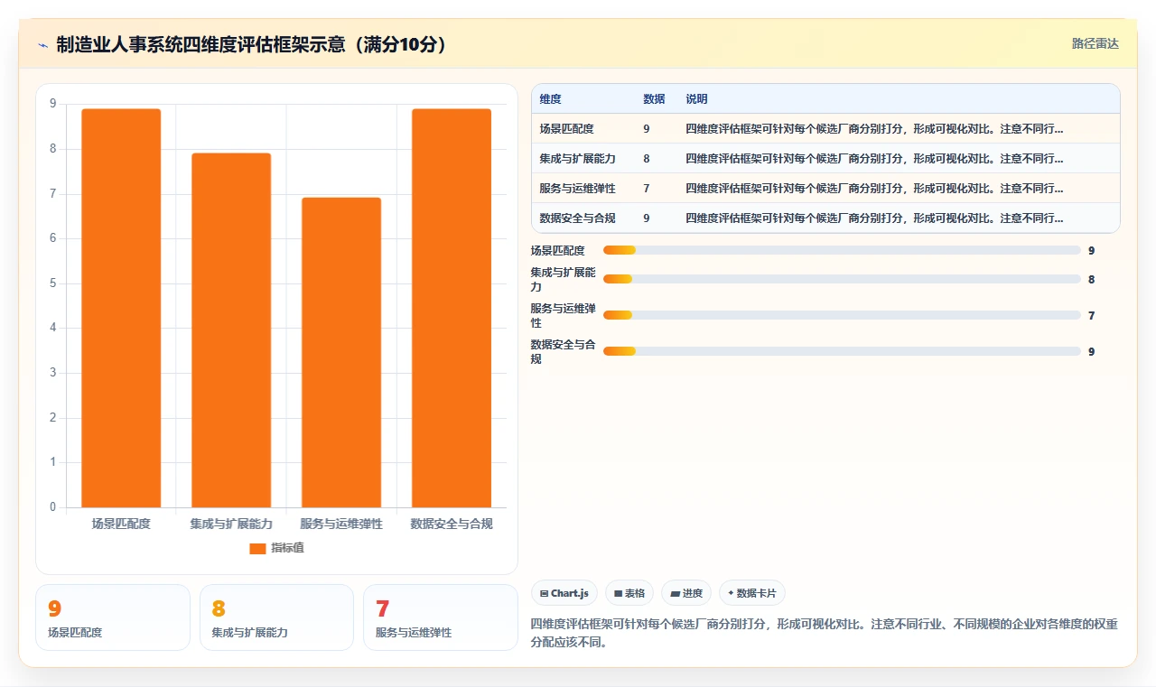Select the 场景匹配度 bar in the chart
1156x687 pixels.
click(121, 308)
